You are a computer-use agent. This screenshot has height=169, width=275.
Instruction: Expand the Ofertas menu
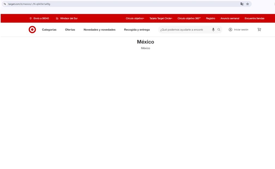[x=70, y=30]
